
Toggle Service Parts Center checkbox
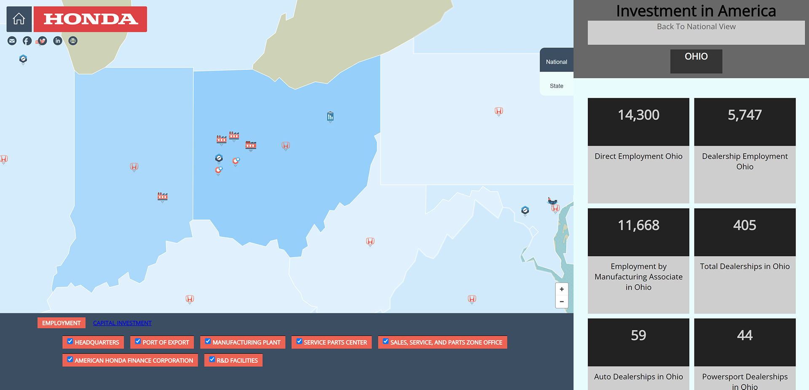[299, 341]
